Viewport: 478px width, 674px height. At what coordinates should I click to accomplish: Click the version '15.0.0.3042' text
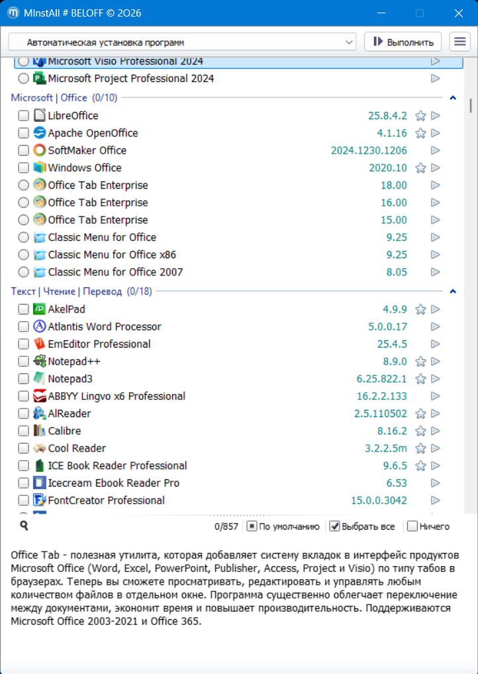click(379, 501)
